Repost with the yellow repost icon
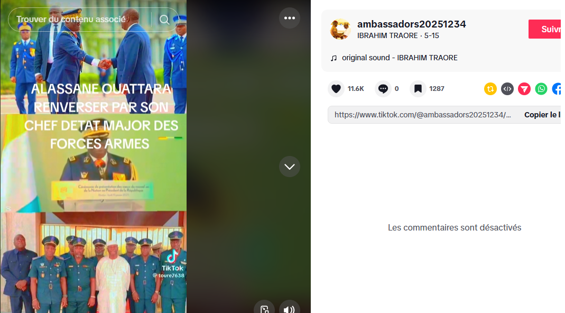Image resolution: width=565 pixels, height=313 pixels. coord(490,89)
